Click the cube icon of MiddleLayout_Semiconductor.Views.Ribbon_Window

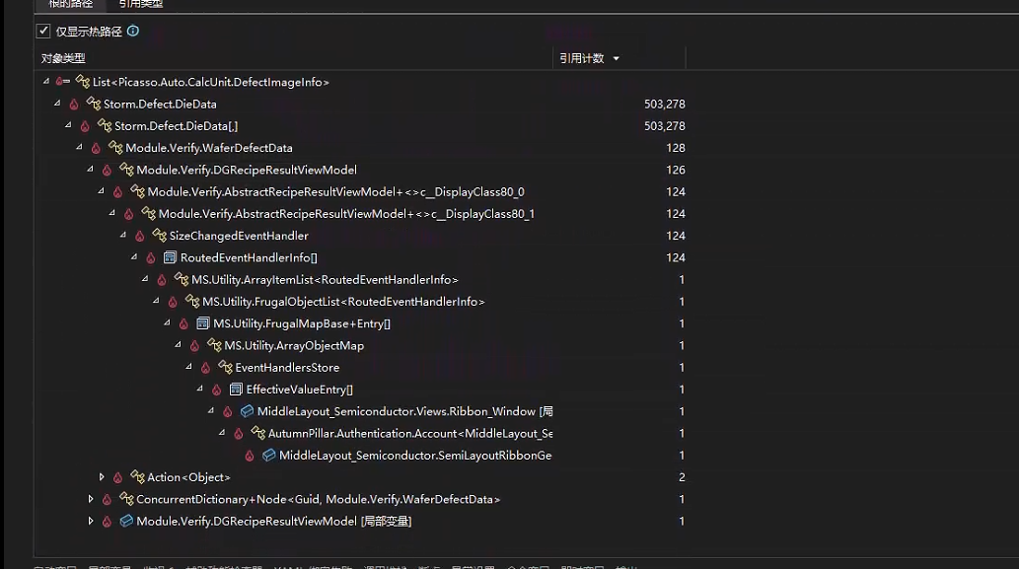(247, 411)
